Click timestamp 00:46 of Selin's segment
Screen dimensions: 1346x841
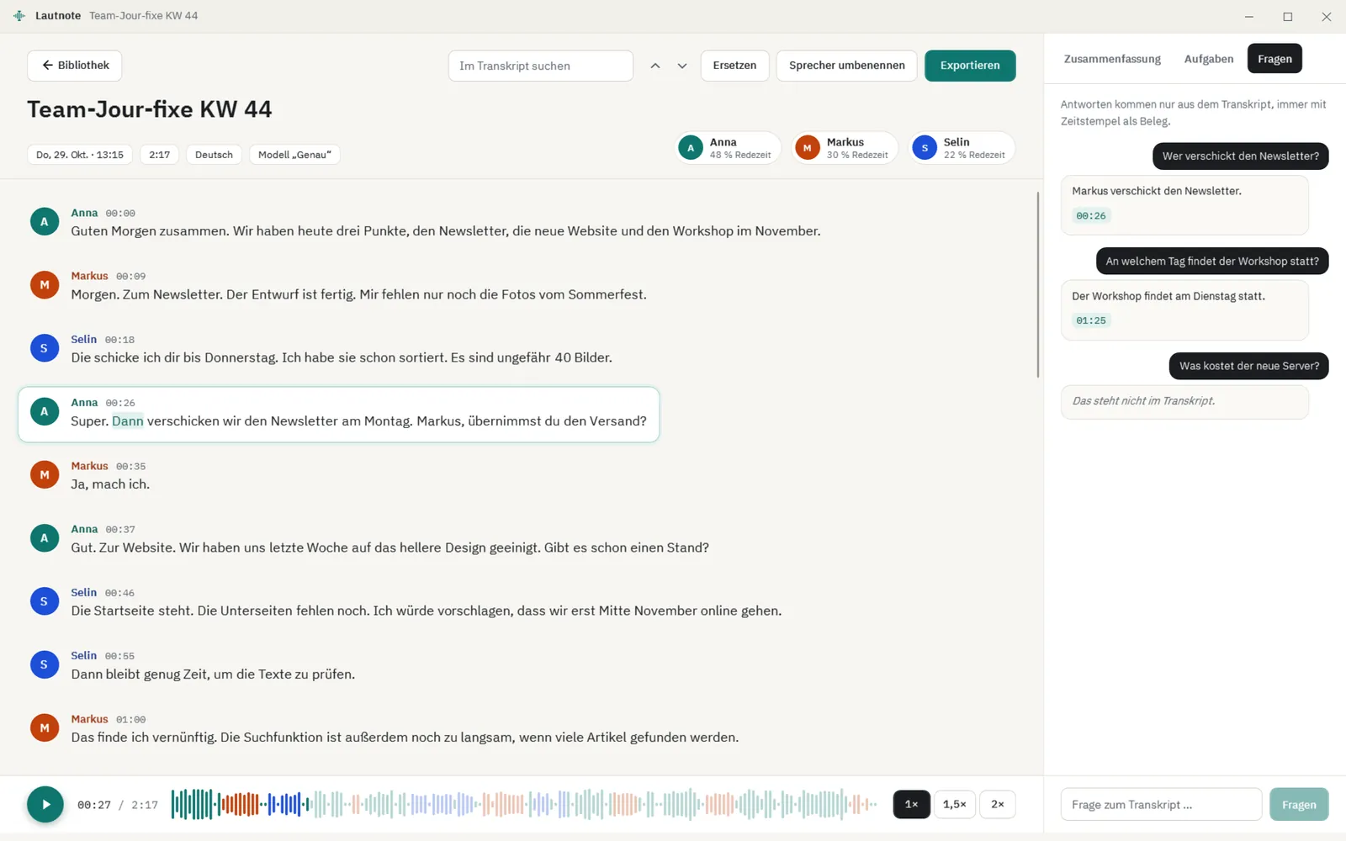pos(119,593)
